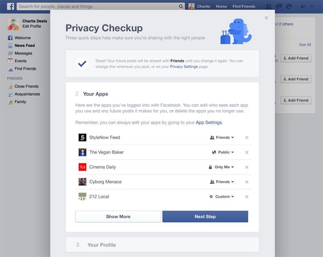Change The Vegan Baker Public audience
Viewport: 323px width, 257px height.
click(223, 152)
